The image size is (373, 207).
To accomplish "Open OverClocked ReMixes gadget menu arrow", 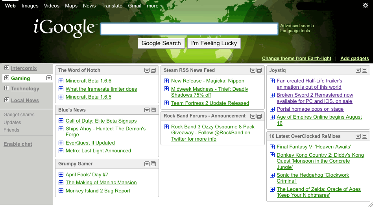I will pos(358,136).
